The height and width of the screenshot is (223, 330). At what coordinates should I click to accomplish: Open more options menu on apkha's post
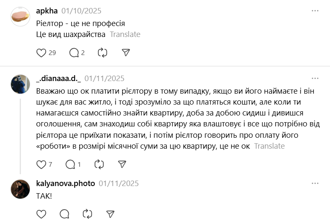(315, 11)
